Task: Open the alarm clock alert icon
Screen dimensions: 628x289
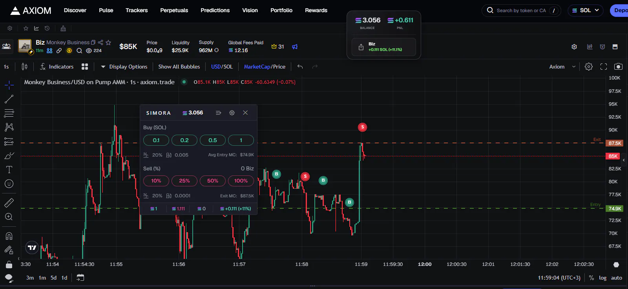Action: coord(602,47)
